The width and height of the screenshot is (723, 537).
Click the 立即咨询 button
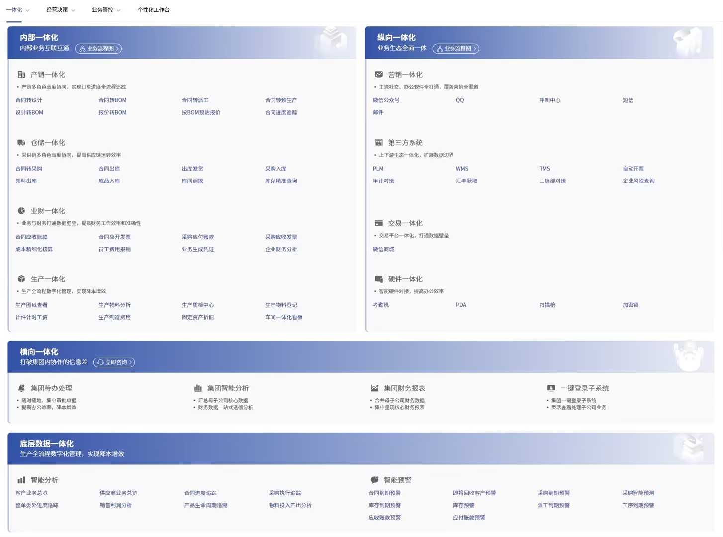(114, 362)
